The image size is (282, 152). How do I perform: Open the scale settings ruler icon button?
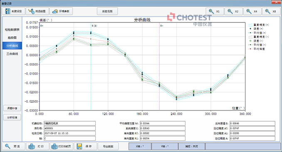tap(13, 11)
